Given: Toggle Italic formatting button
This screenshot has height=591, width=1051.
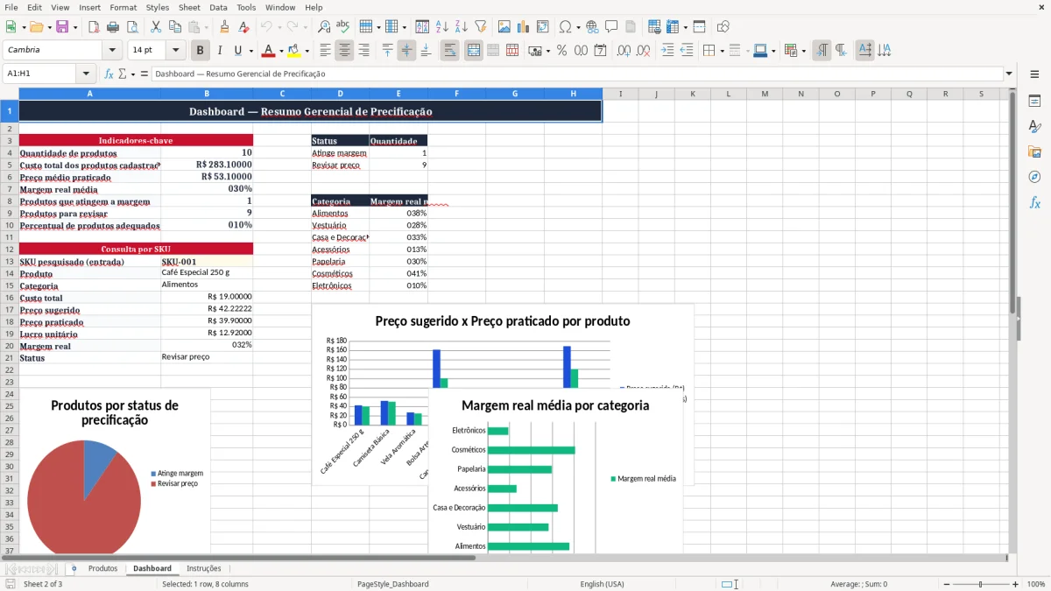Looking at the screenshot, I should tap(220, 51).
